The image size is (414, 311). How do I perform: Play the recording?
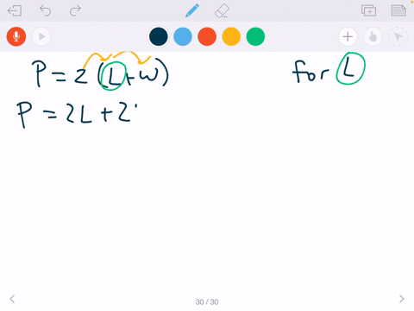[x=41, y=36]
